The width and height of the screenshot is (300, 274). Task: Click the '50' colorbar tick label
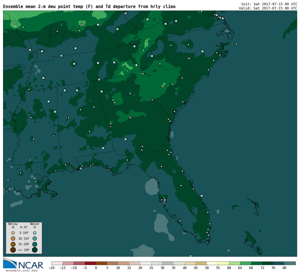pyautogui.click(x=207, y=268)
